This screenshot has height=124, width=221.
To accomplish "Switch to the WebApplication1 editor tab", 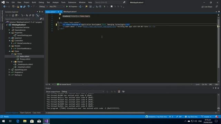I will tap(70, 12).
